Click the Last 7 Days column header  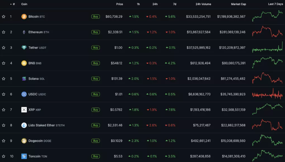tap(275, 4)
